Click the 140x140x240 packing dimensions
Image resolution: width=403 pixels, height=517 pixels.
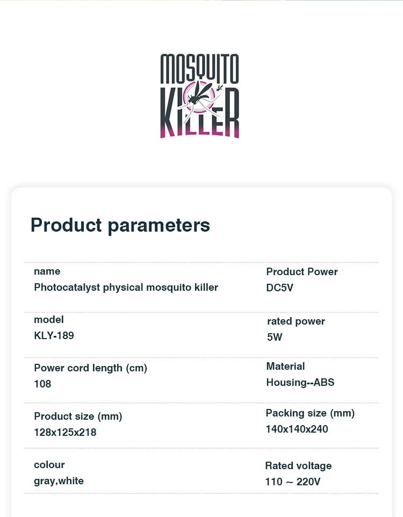click(297, 429)
